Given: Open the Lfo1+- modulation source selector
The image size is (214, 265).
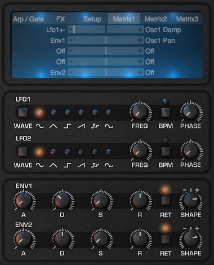Looking at the screenshot, I should [56, 30].
